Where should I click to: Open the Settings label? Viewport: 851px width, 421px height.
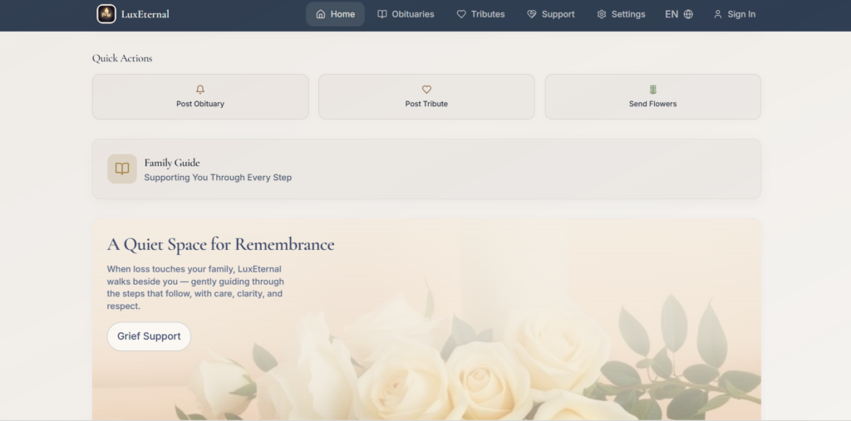point(628,14)
